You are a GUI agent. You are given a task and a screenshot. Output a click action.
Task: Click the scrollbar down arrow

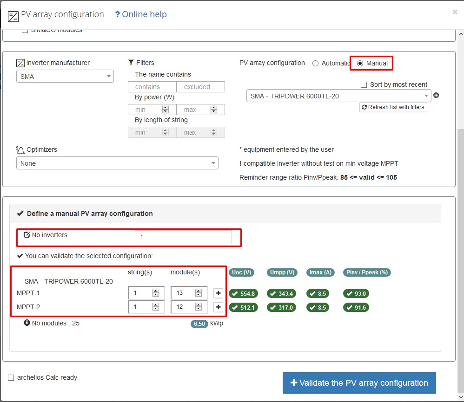pyautogui.click(x=460, y=397)
